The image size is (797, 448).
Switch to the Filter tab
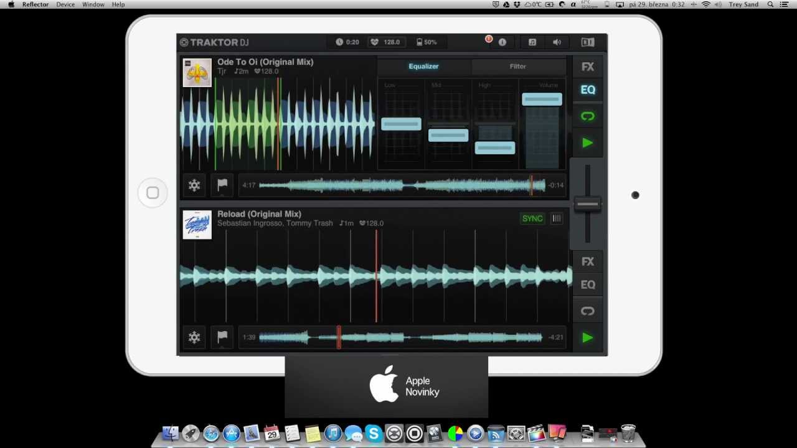pos(518,66)
